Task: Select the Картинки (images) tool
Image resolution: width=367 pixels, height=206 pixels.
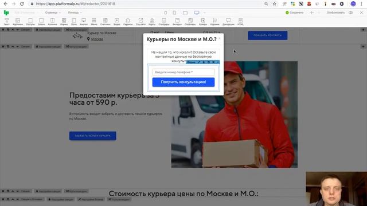Action: [18, 22]
